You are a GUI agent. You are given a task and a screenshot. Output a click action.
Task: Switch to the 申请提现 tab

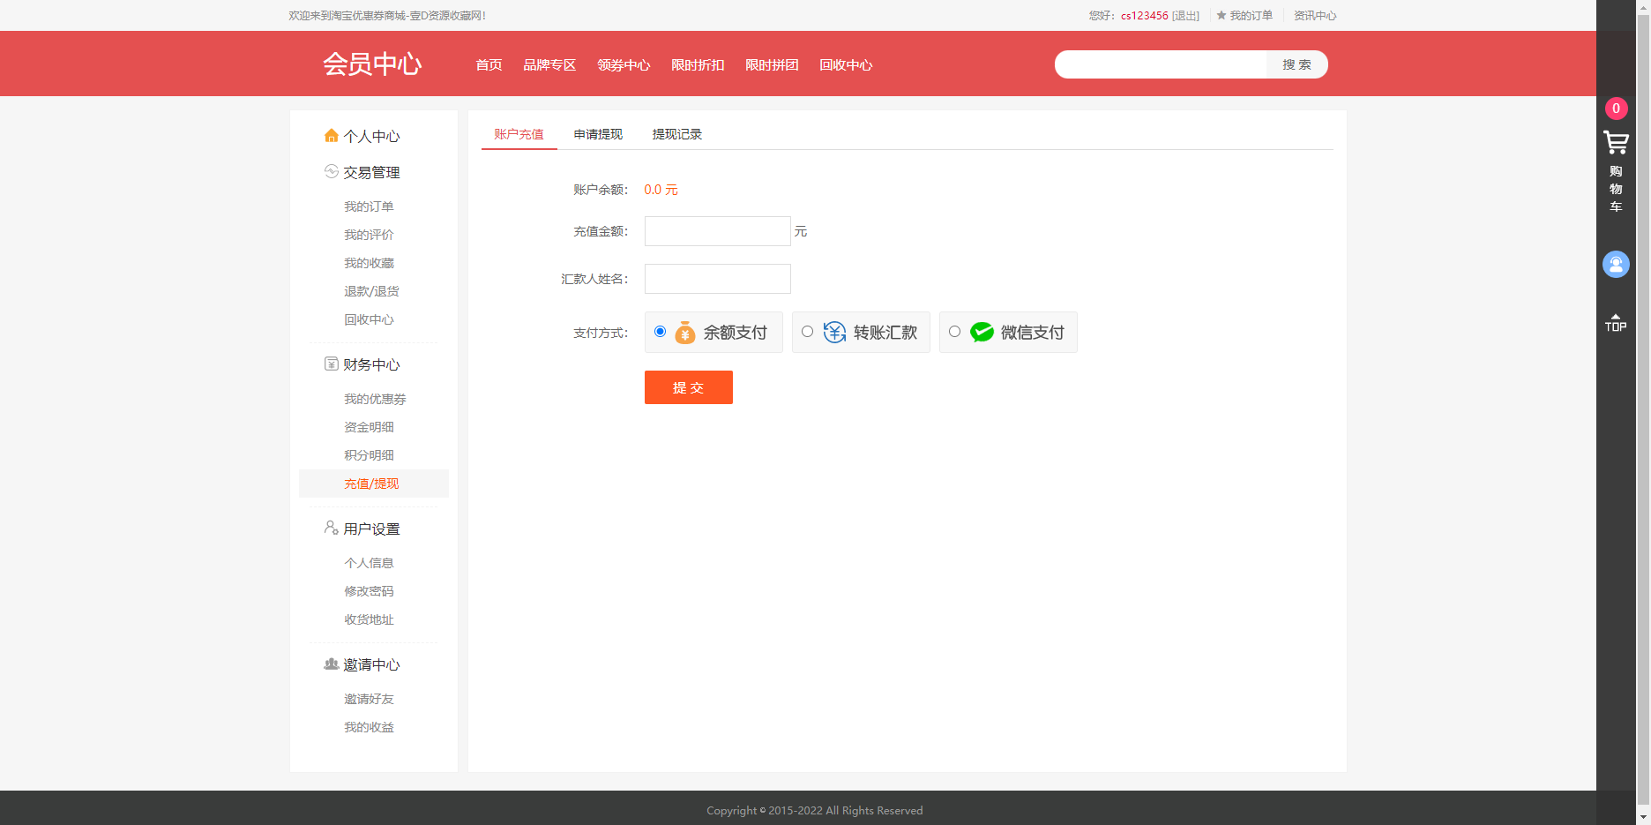(596, 133)
